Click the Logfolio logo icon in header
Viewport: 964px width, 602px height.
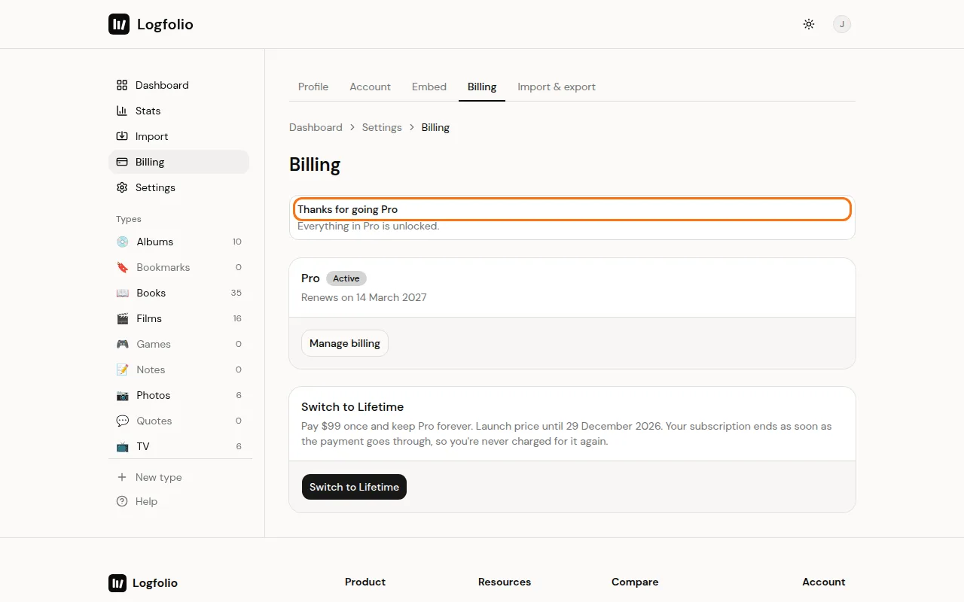tap(119, 24)
